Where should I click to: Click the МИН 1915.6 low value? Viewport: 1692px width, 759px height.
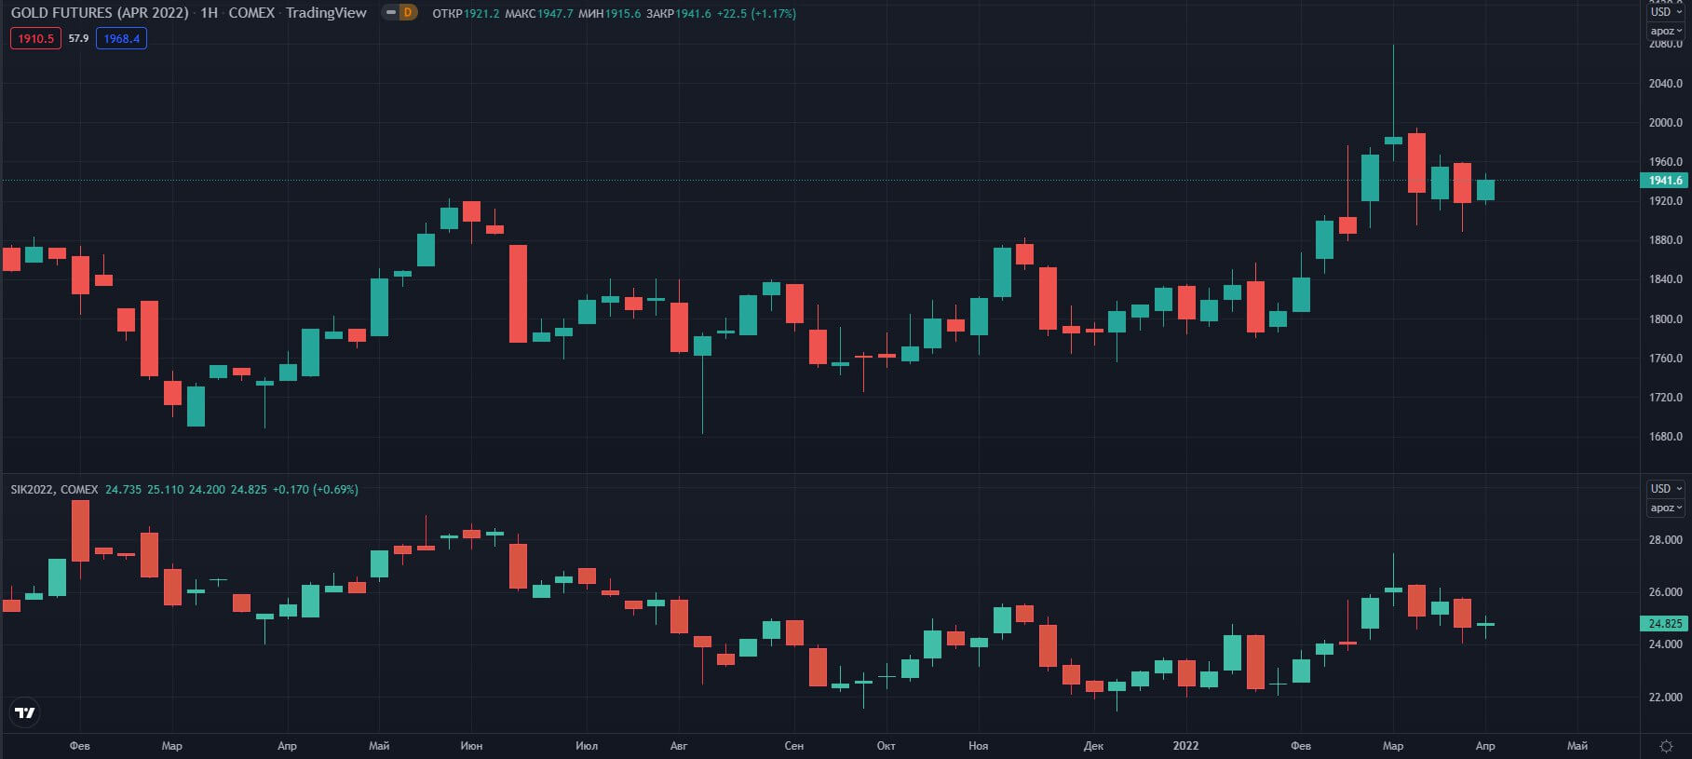click(x=609, y=13)
